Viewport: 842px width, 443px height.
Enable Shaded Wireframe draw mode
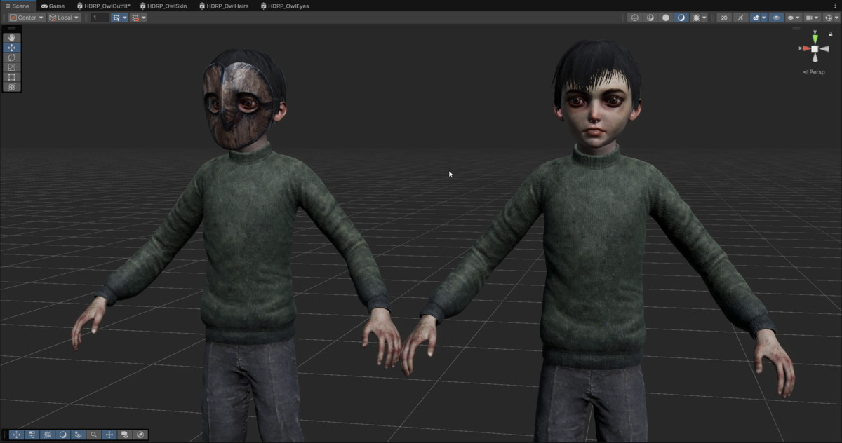tap(650, 18)
